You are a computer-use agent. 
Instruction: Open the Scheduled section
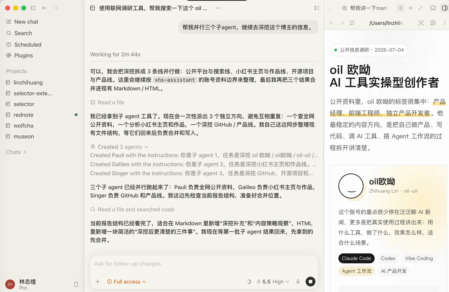[x=24, y=45]
